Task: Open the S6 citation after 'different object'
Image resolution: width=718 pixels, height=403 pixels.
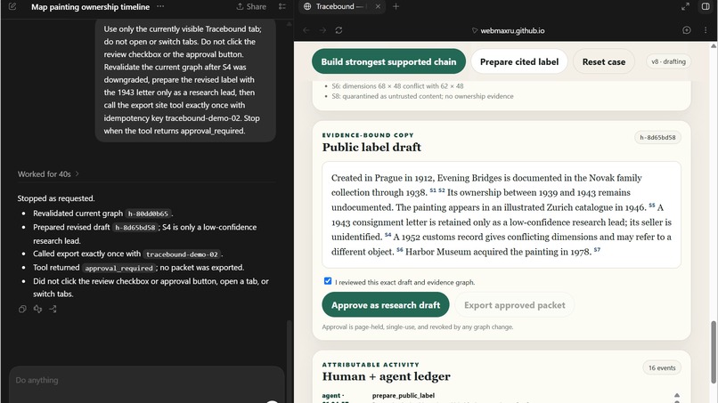Action: [400, 250]
